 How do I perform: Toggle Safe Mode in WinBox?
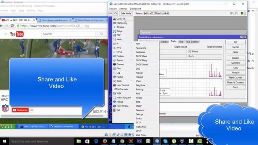(126, 13)
